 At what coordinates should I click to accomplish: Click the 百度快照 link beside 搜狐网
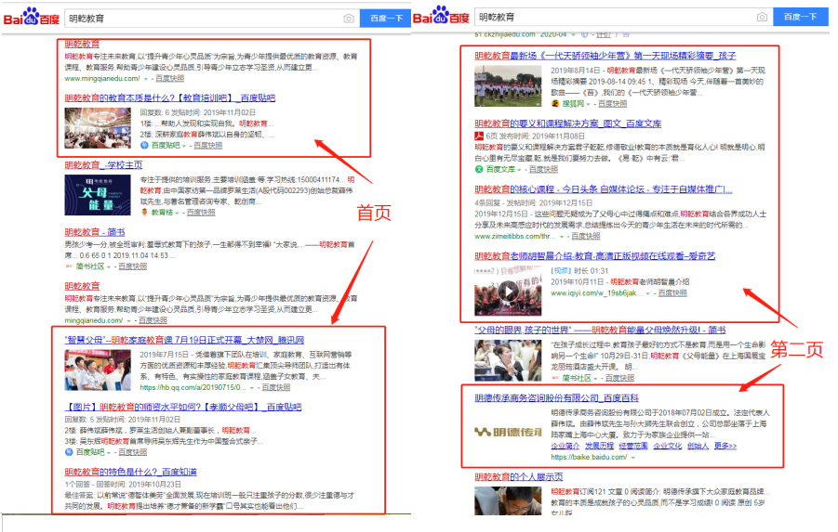point(613,103)
